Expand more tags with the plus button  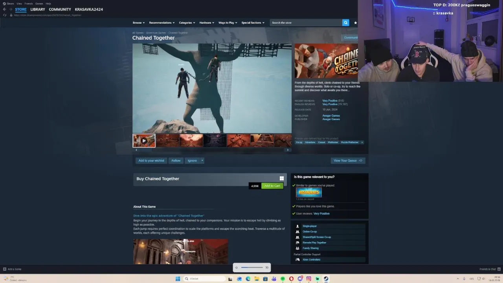[x=362, y=142]
